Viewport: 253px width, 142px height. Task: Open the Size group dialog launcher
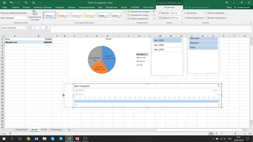(x=182, y=23)
